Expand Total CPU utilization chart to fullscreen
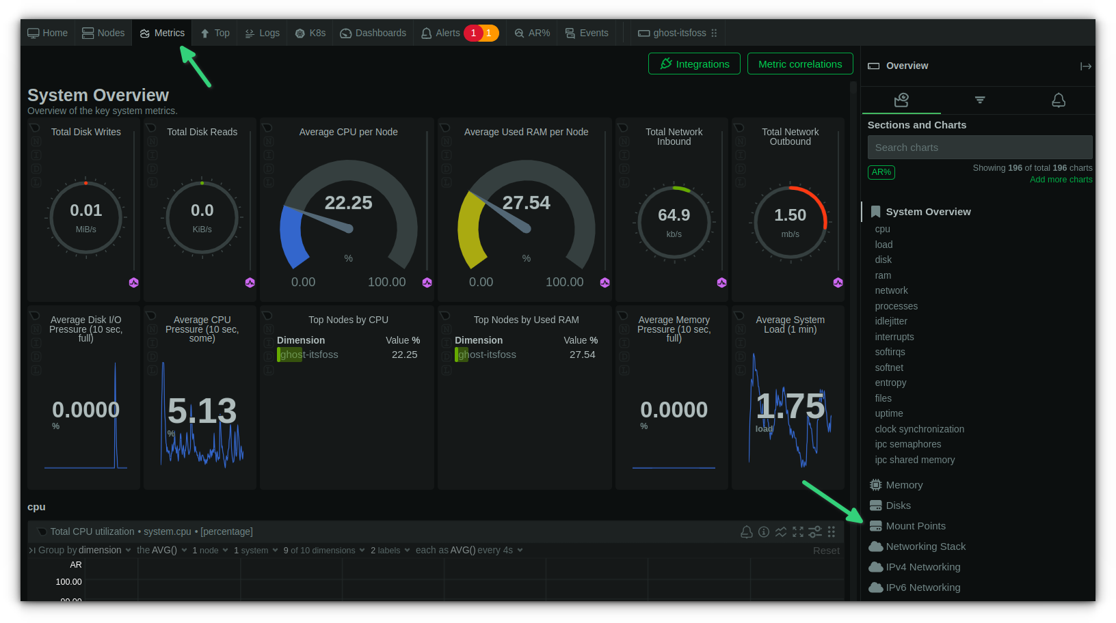This screenshot has height=623, width=1116. point(798,531)
